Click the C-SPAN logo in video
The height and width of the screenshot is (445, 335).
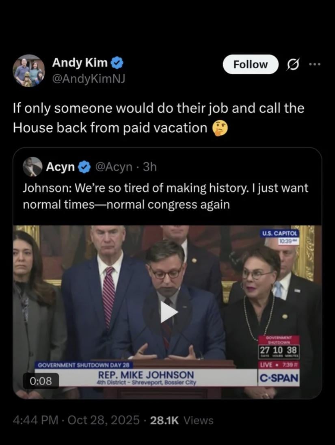pyautogui.click(x=279, y=378)
